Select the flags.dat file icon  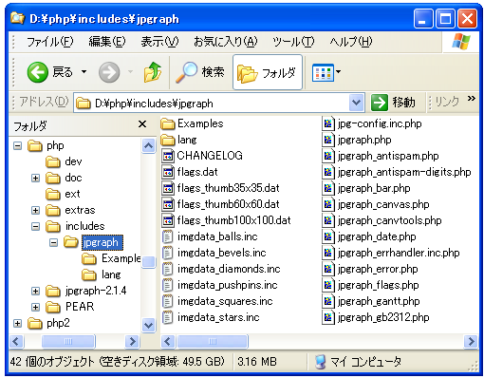pos(168,172)
